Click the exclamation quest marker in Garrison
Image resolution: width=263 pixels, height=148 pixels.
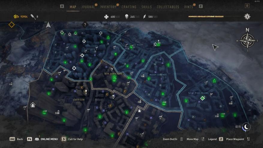click(86, 92)
